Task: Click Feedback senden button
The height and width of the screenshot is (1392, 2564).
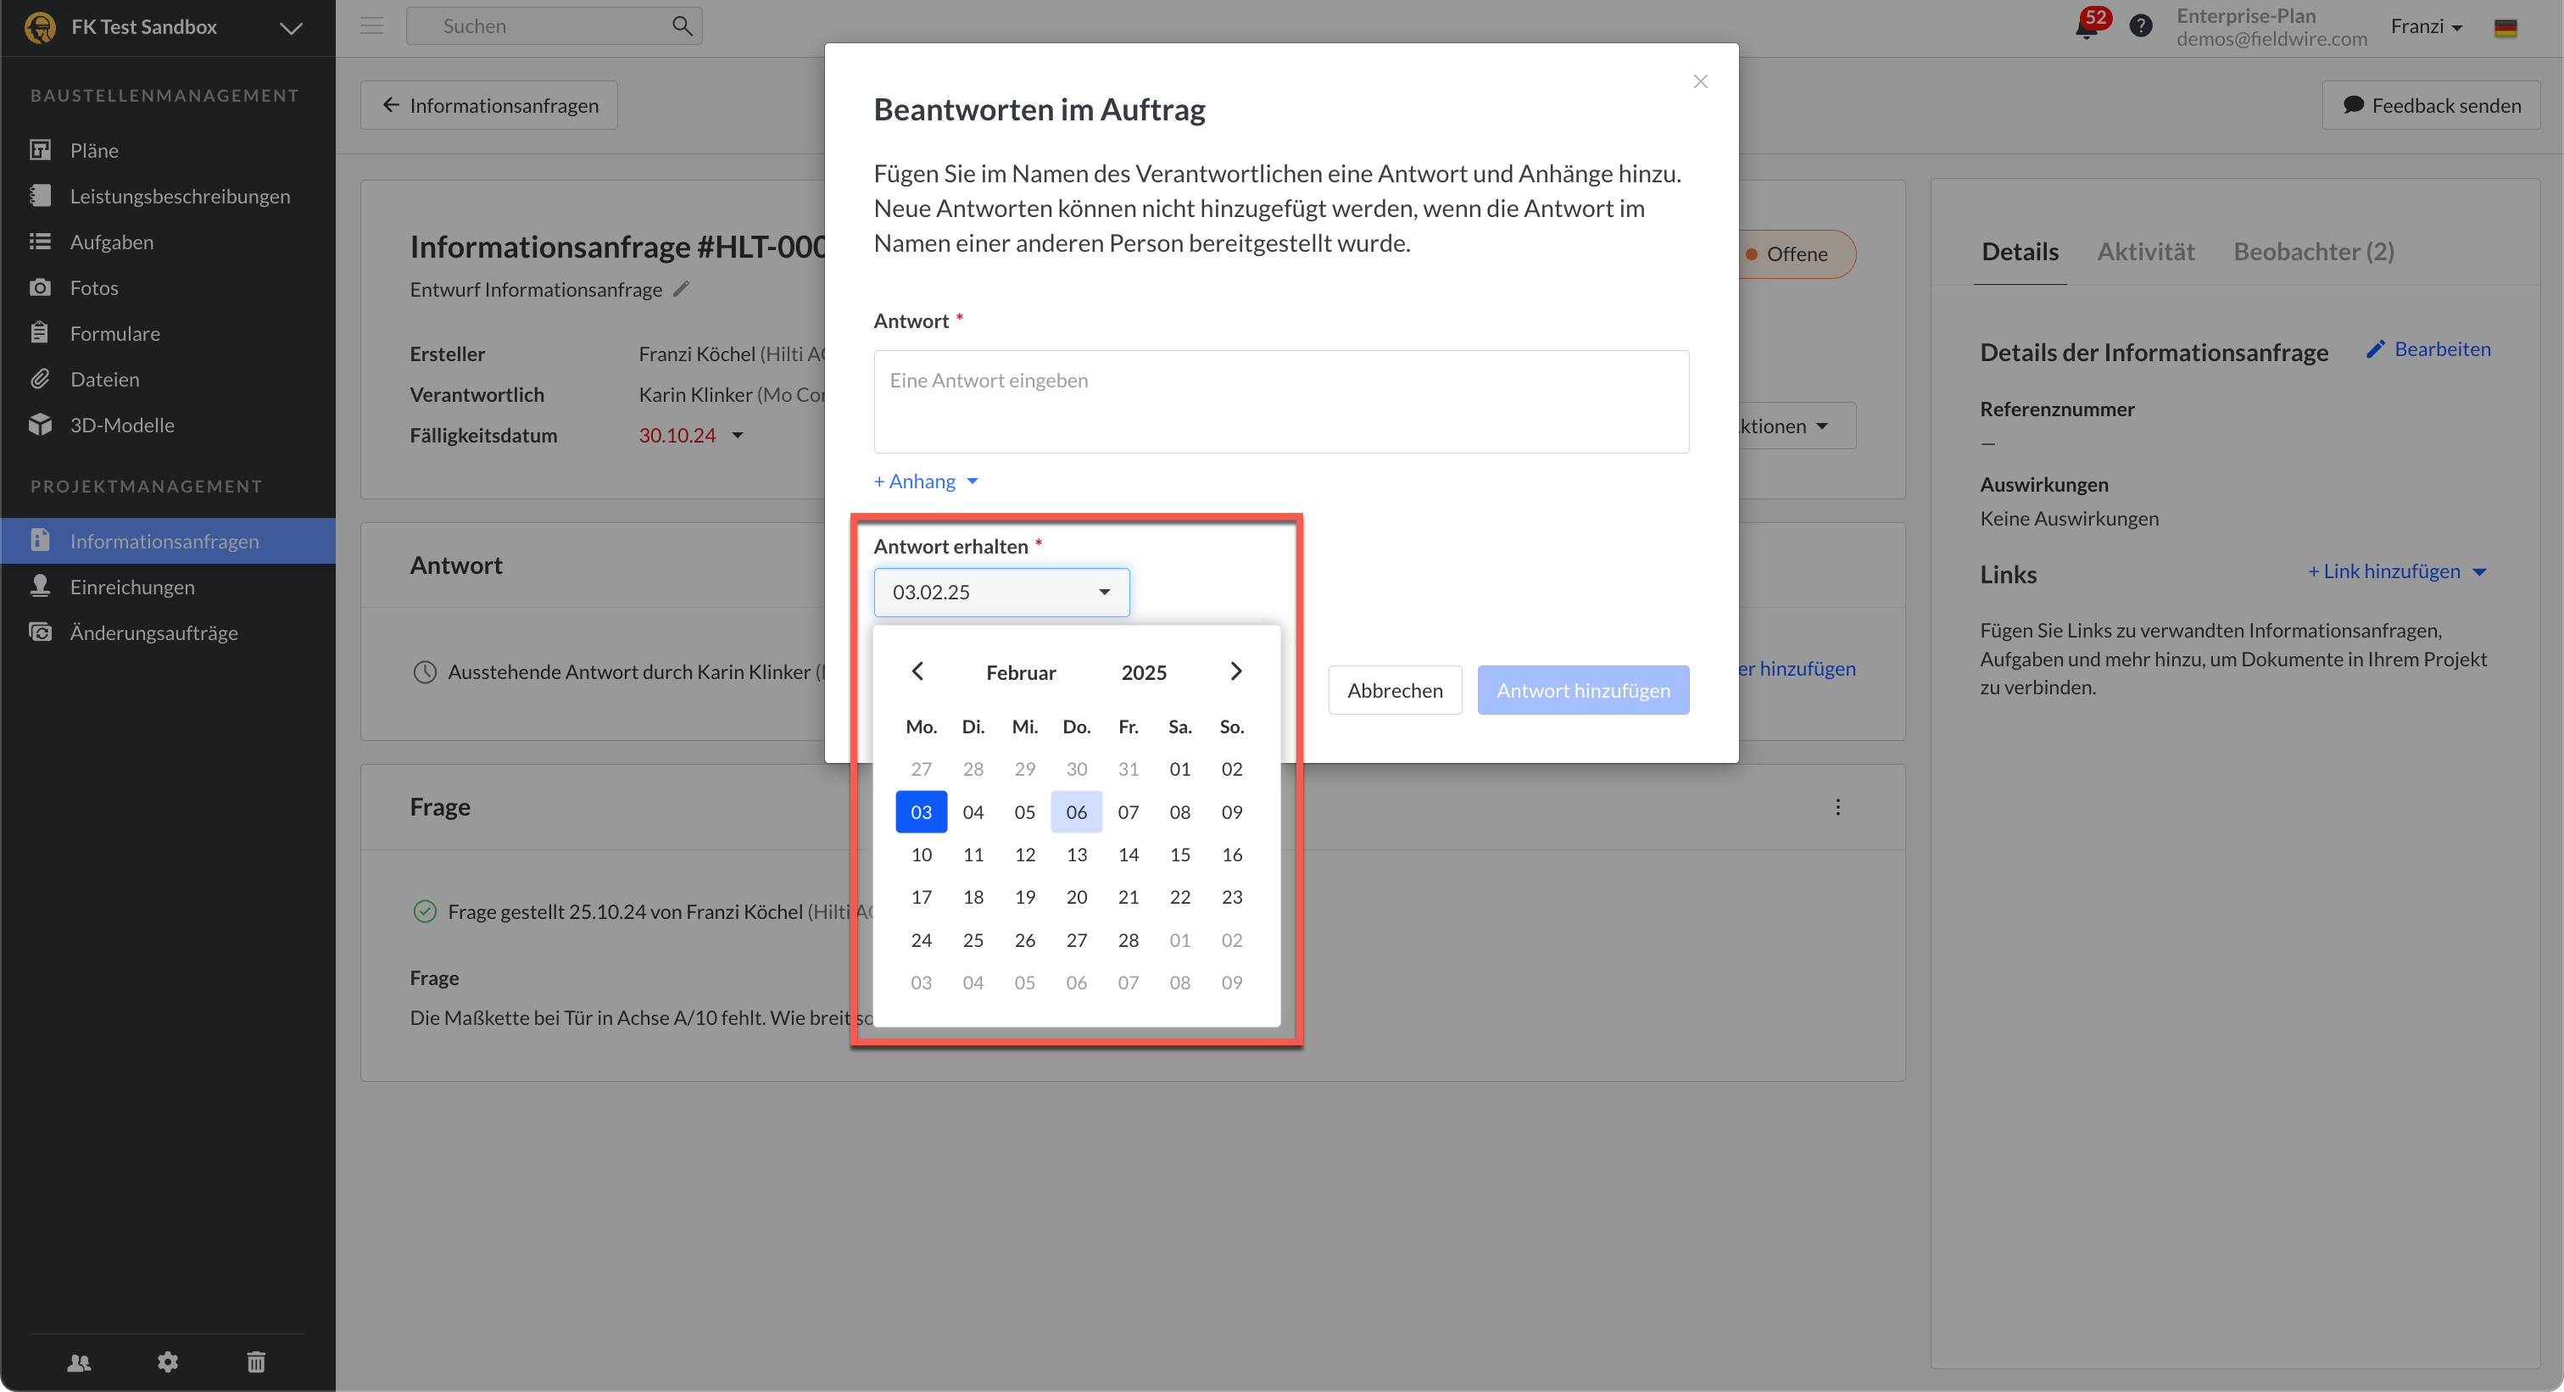Action: click(2431, 105)
